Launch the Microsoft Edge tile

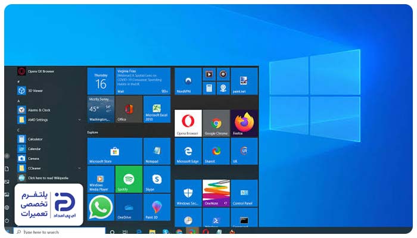point(188,151)
